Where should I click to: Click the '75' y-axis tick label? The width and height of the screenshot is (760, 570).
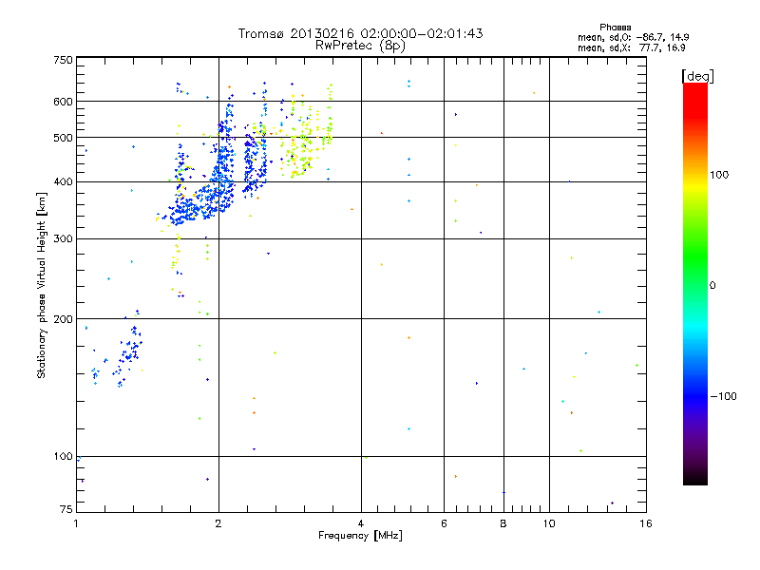point(66,509)
